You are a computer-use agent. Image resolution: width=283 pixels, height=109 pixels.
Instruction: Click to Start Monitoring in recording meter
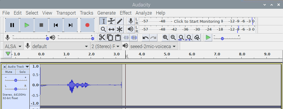coord(197,22)
